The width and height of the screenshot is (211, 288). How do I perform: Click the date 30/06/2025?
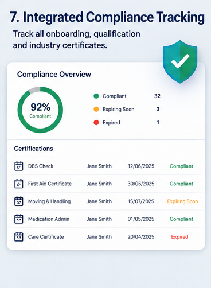point(141,184)
